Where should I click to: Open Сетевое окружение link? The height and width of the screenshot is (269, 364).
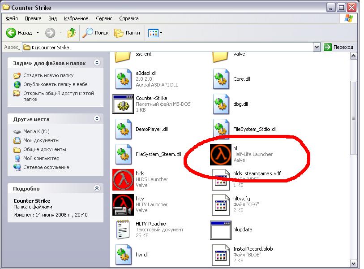46,167
